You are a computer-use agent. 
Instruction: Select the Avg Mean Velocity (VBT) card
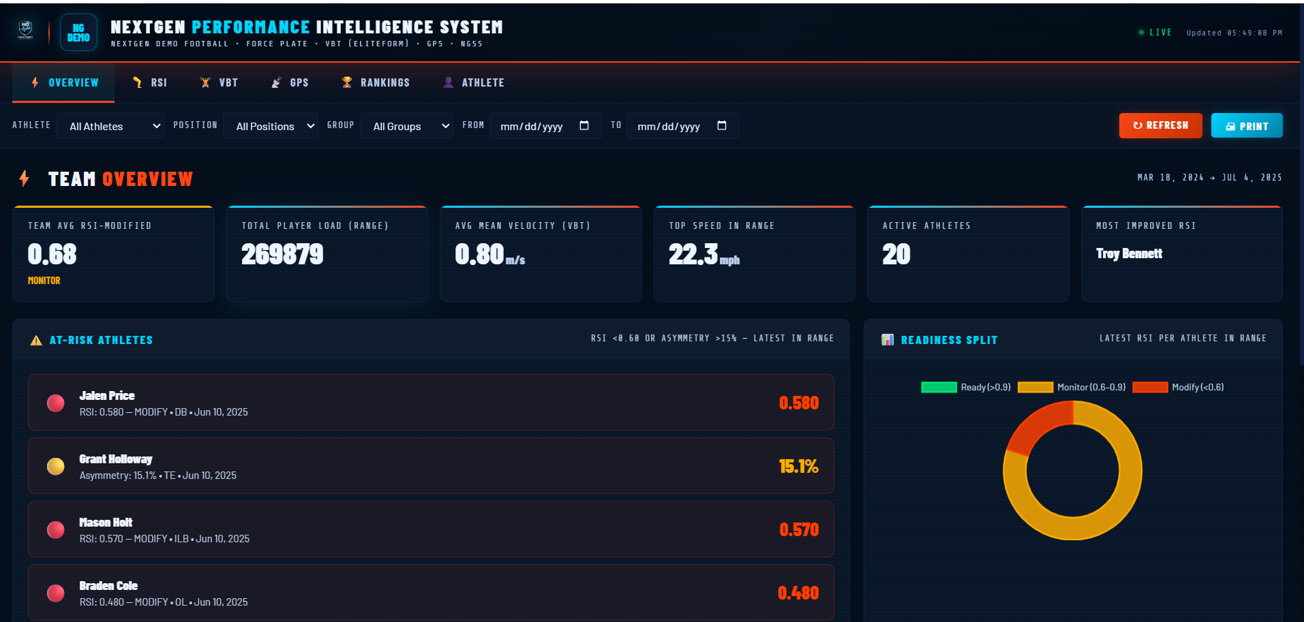point(541,253)
